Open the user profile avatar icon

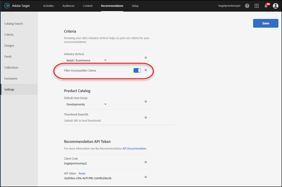pos(275,6)
